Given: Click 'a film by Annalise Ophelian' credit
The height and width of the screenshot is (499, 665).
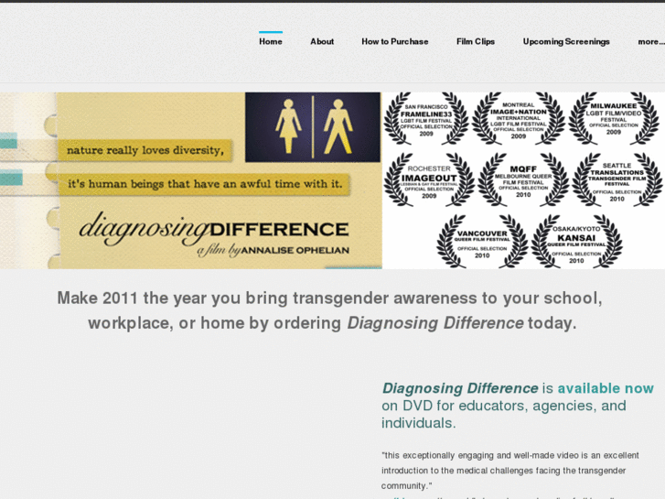Looking at the screenshot, I should pyautogui.click(x=274, y=250).
